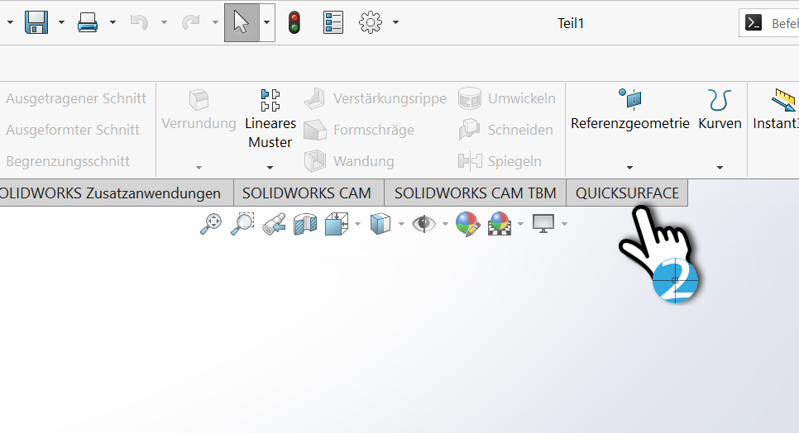Expand the Verrundung dropdown arrow
This screenshot has height=433, width=799.
199,168
